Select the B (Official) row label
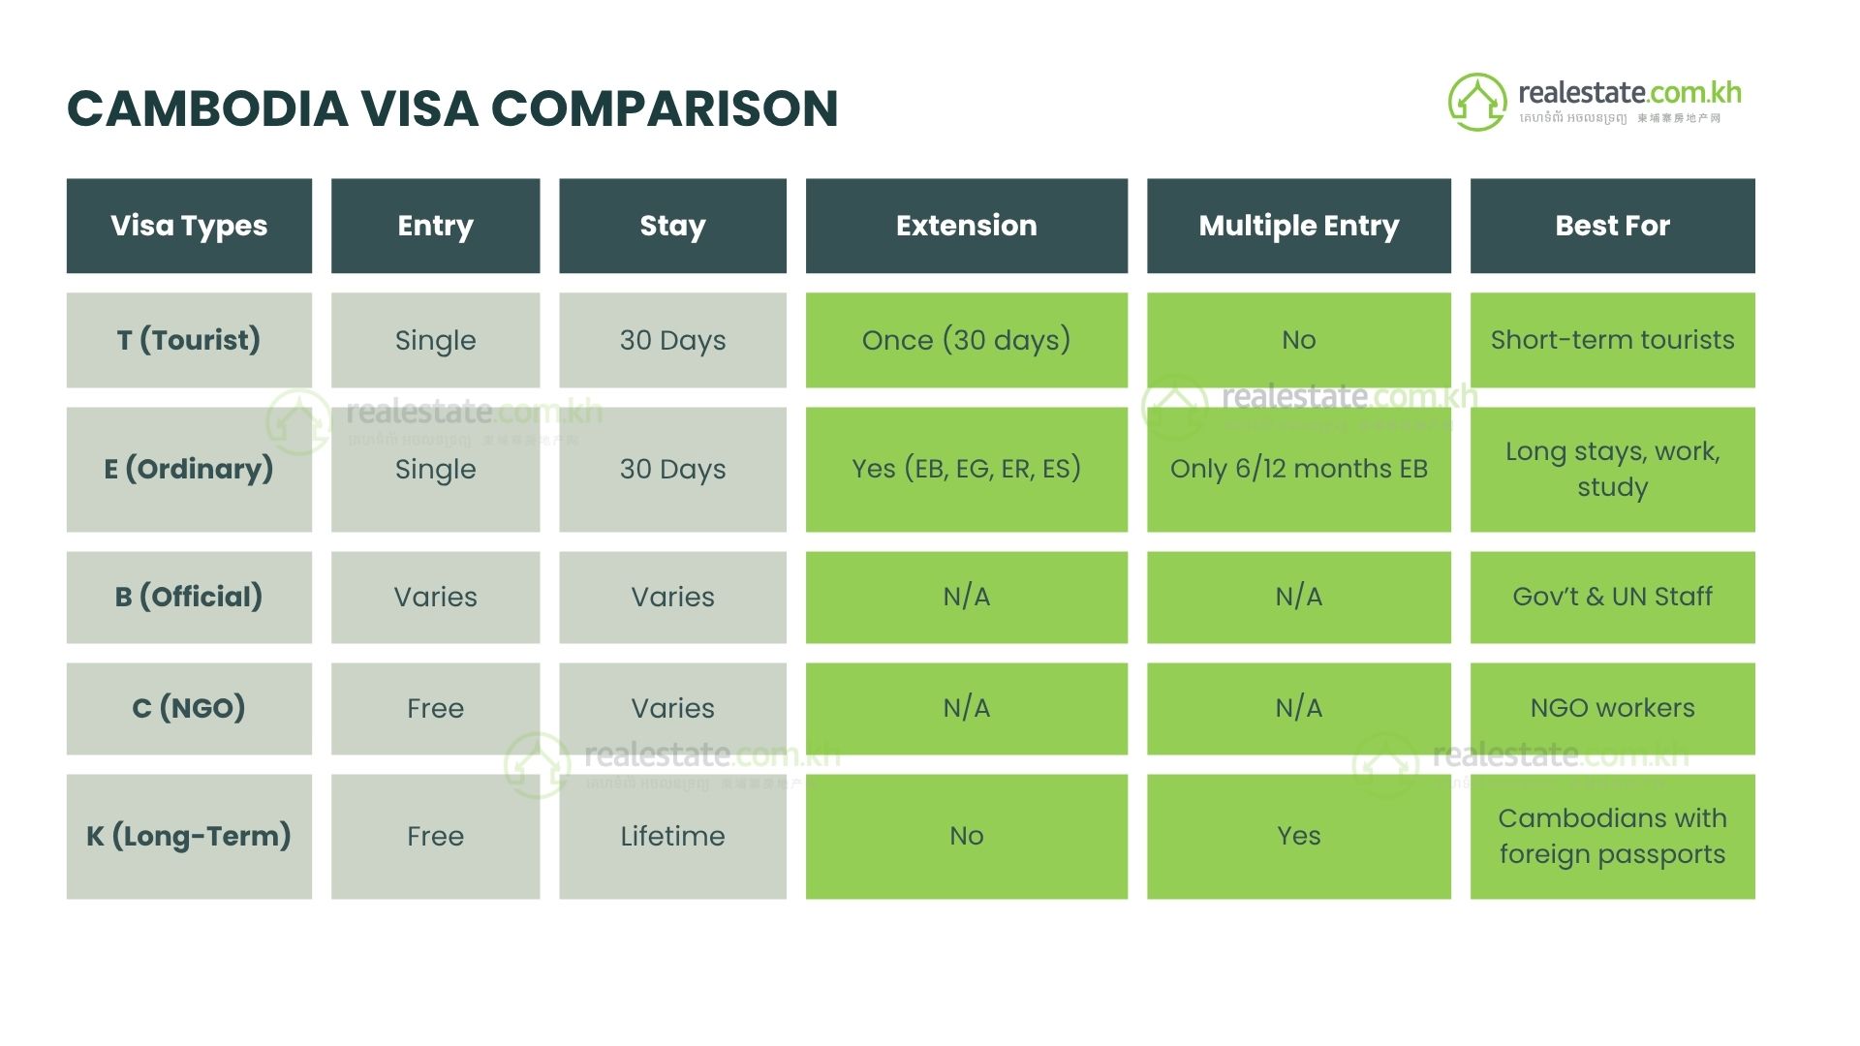This screenshot has width=1860, height=1046. click(189, 597)
